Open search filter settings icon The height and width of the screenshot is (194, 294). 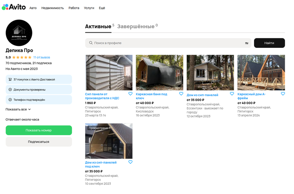pyautogui.click(x=247, y=43)
